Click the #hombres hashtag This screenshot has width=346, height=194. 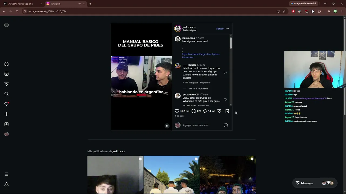[x=188, y=57]
